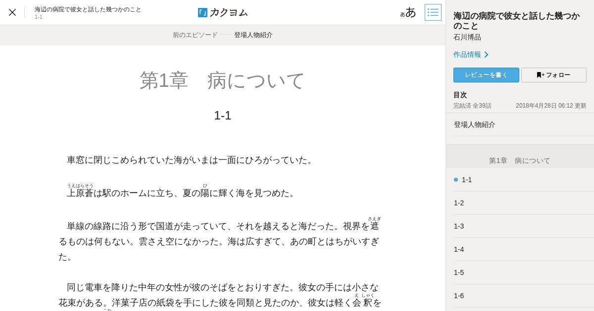Click chapter heading 第1章 病について
Screen dimensions: 594x311
(222, 80)
